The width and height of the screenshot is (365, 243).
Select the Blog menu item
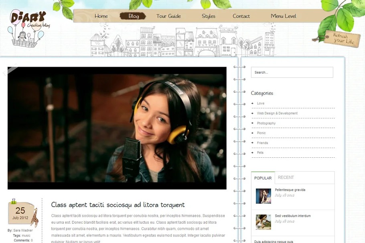tap(134, 16)
